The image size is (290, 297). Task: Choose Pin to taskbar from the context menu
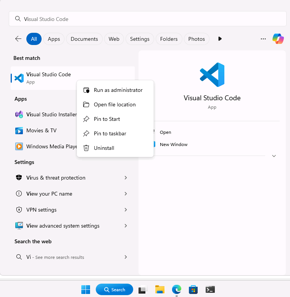(115, 133)
